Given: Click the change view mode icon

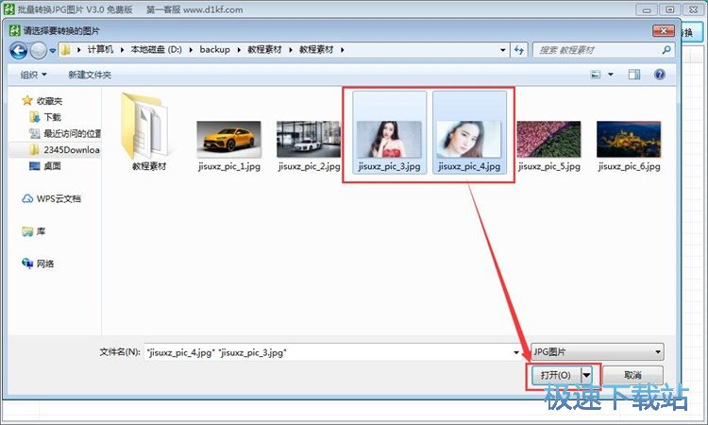Looking at the screenshot, I should [596, 74].
